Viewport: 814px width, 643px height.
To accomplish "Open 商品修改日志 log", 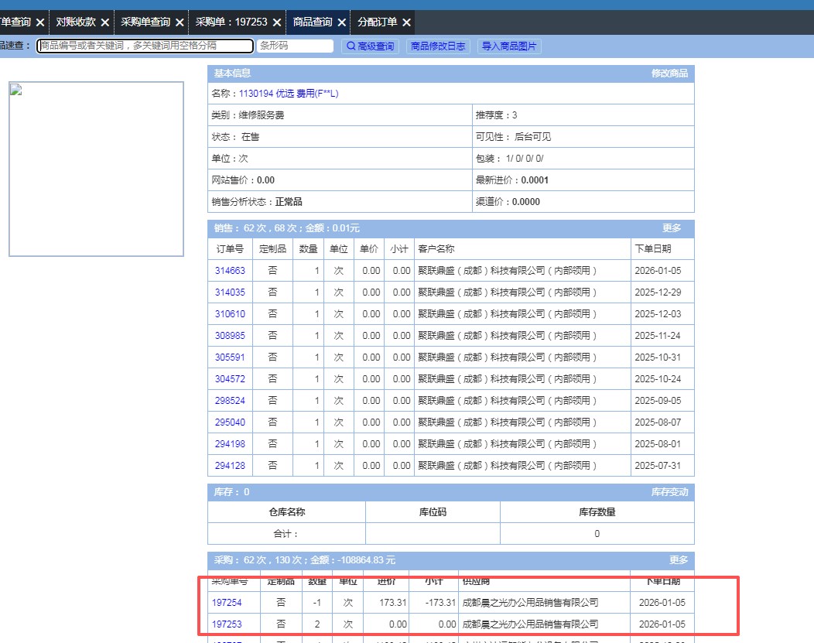I will tap(438, 46).
